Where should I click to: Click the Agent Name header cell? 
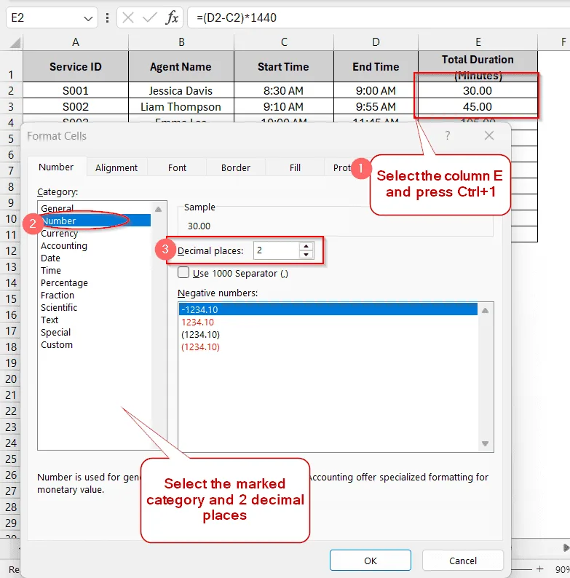pyautogui.click(x=181, y=66)
